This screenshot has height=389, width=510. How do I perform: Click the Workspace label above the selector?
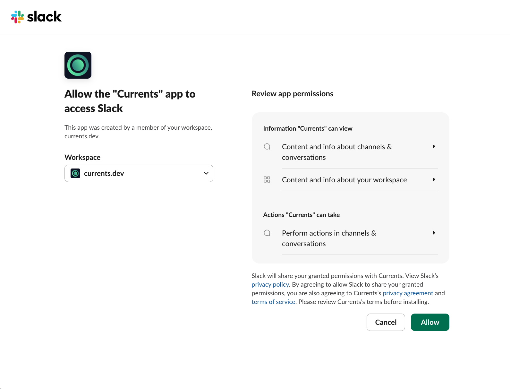[x=82, y=157]
